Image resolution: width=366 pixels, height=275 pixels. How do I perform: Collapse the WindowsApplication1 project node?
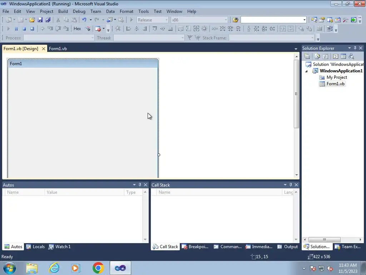pos(306,71)
